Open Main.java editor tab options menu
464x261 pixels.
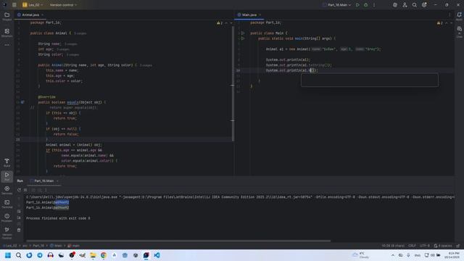coord(449,14)
